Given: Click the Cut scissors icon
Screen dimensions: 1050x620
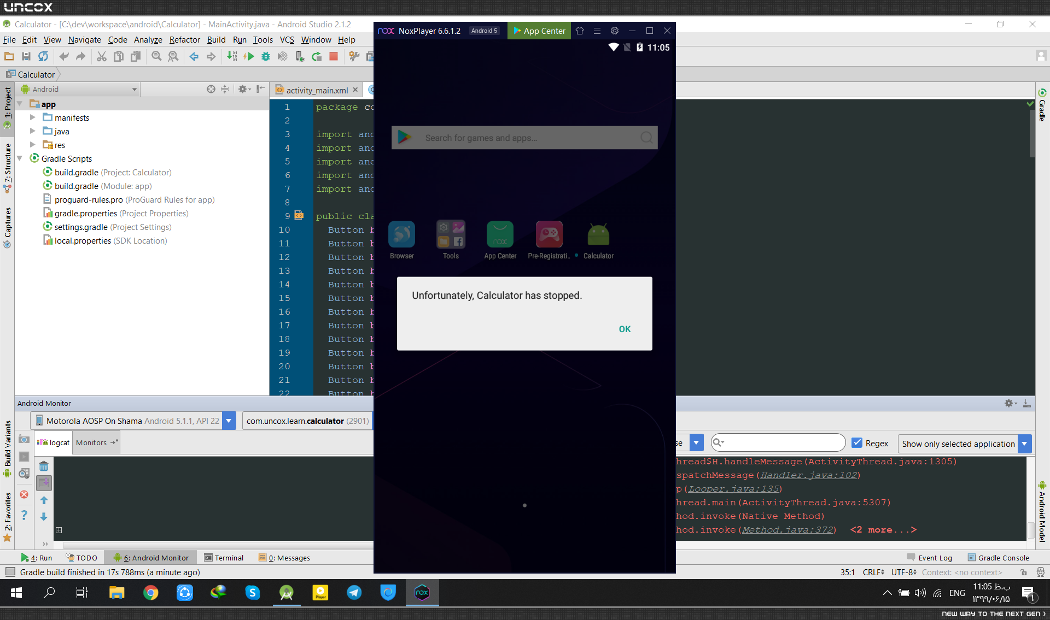Looking at the screenshot, I should pyautogui.click(x=102, y=56).
